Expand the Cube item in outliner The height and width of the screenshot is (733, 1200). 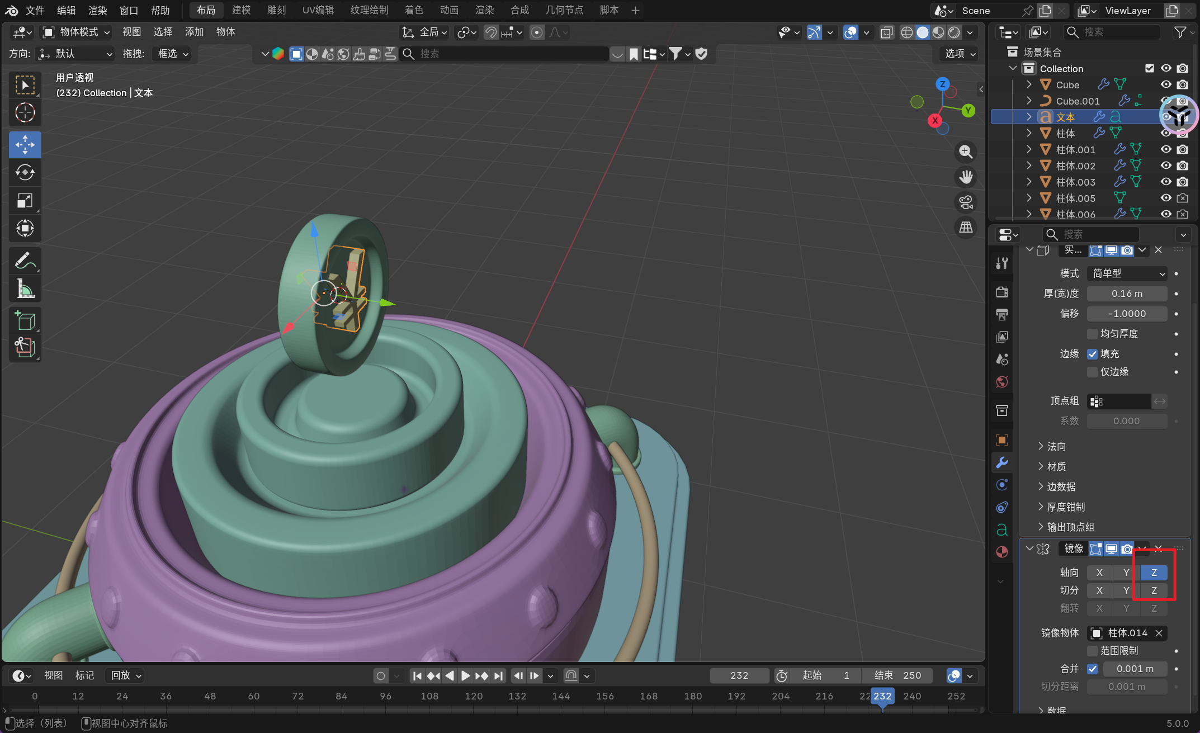1029,84
